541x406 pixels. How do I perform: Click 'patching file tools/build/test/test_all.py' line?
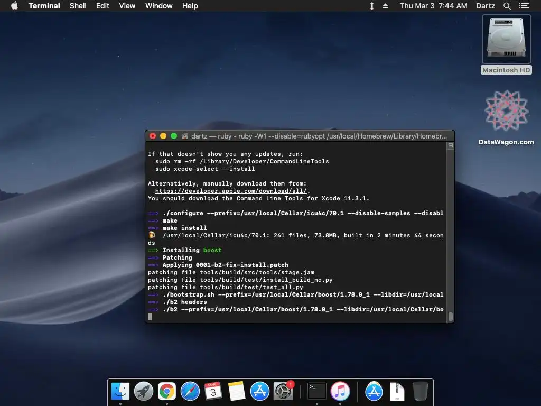(225, 287)
